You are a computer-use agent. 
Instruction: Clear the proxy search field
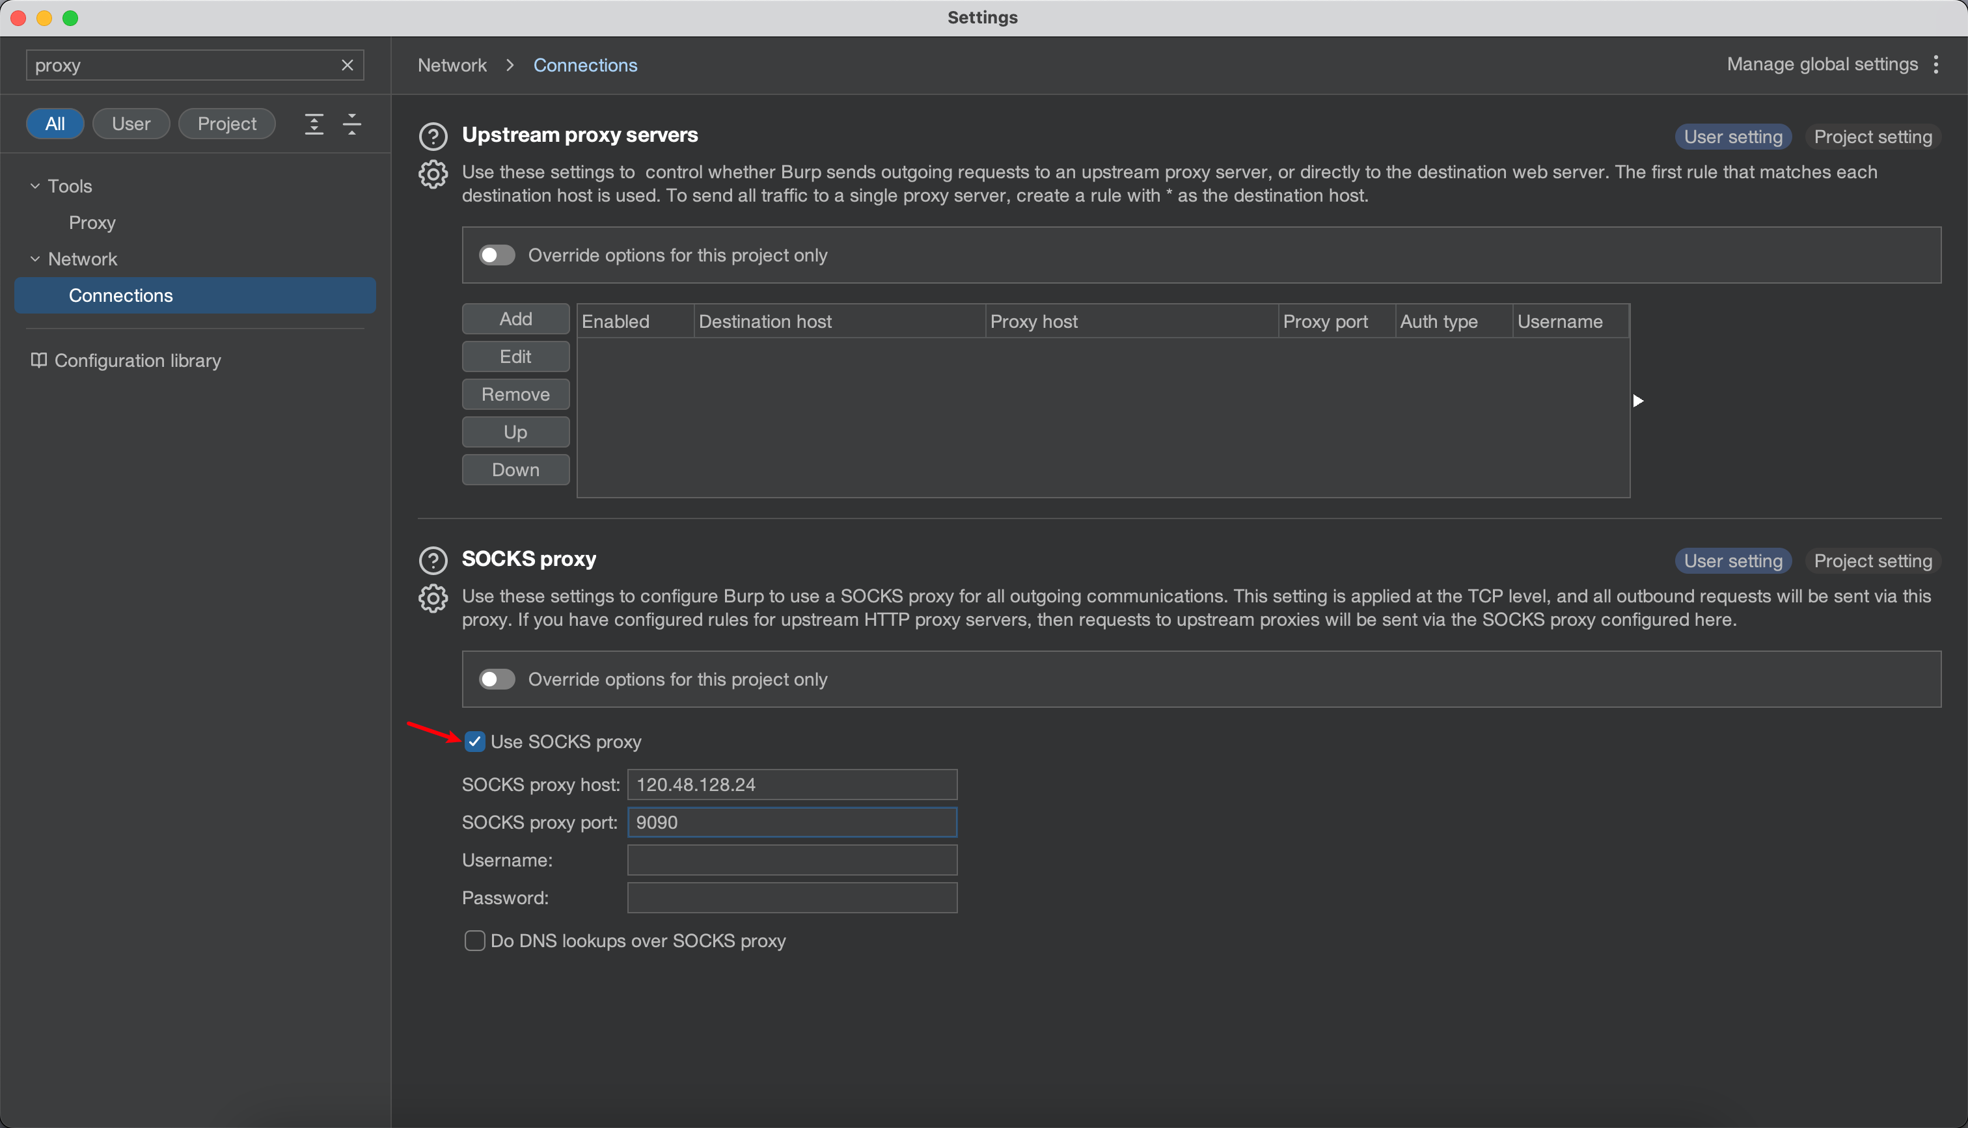[347, 65]
